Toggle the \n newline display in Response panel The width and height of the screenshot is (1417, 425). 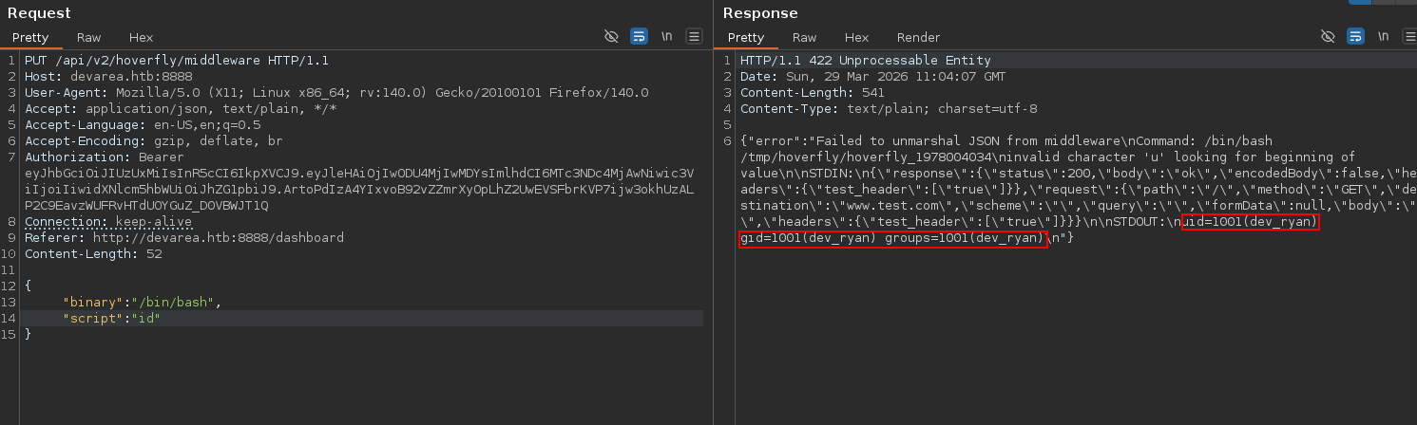pyautogui.click(x=1384, y=37)
